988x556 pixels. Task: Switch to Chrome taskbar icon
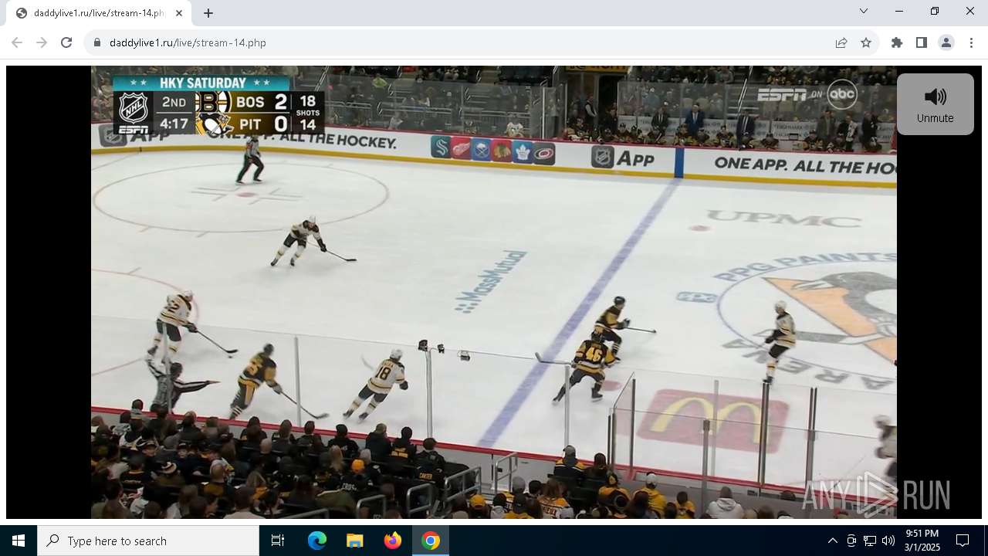431,541
